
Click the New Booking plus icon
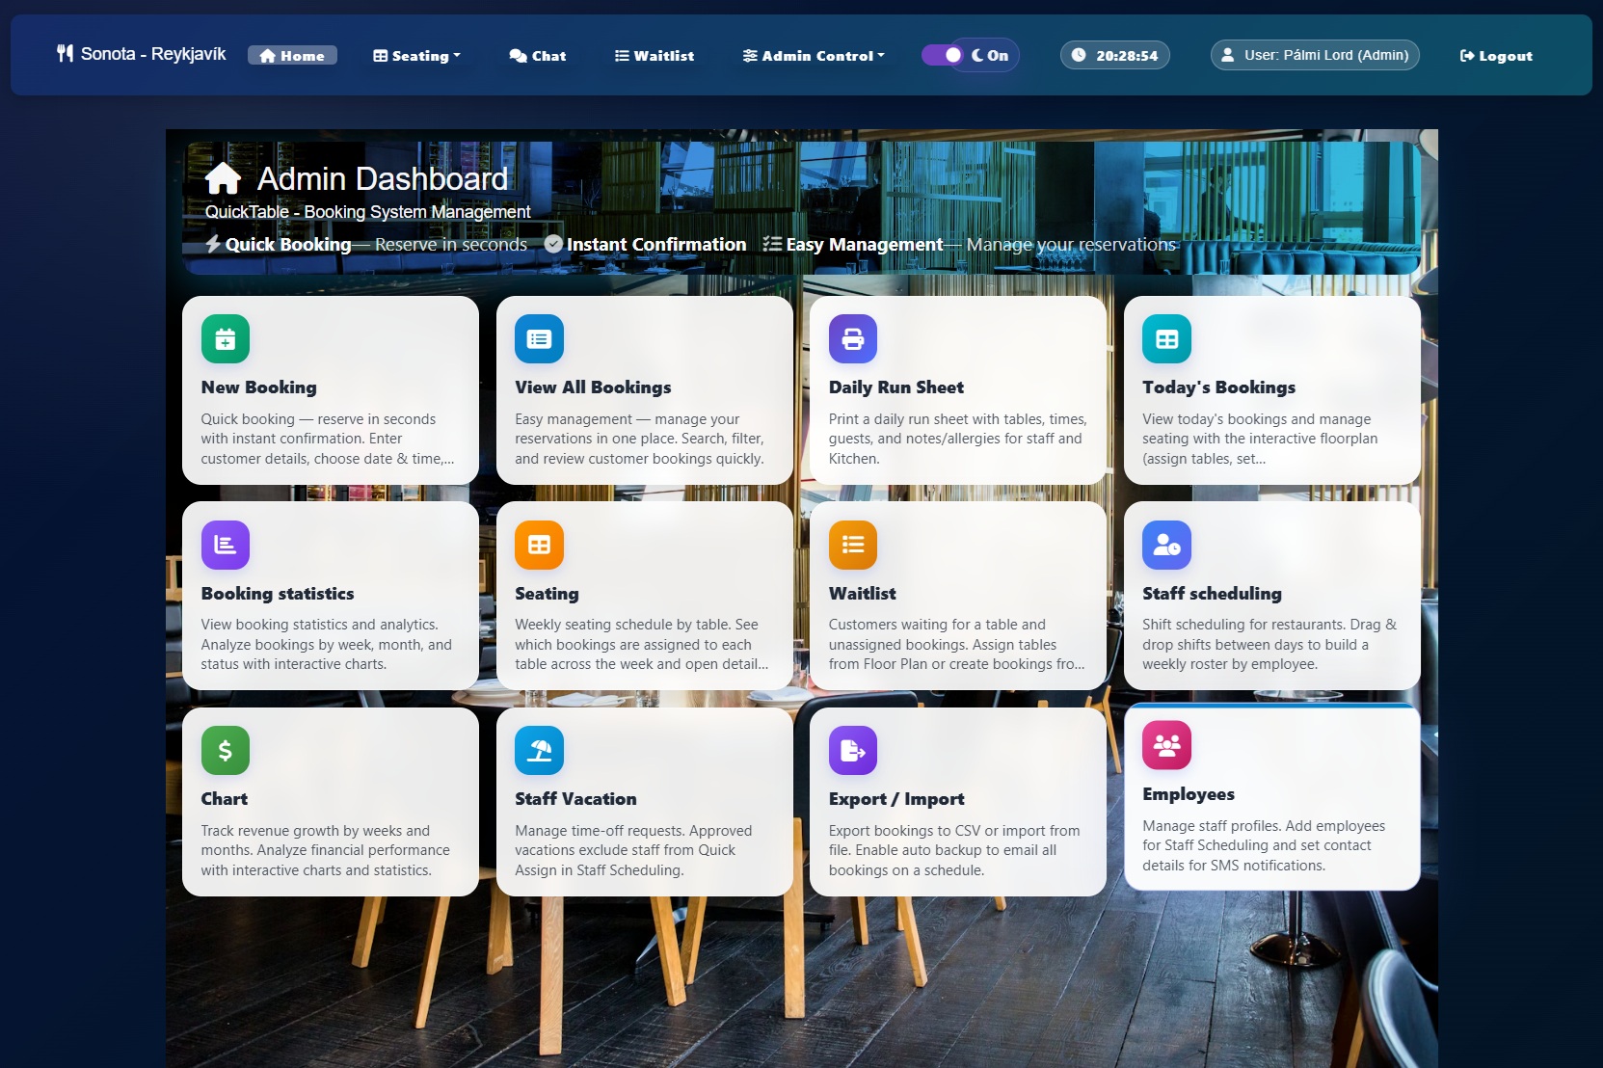[x=225, y=338]
